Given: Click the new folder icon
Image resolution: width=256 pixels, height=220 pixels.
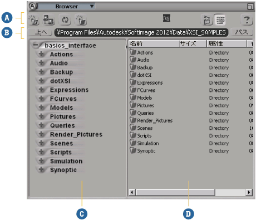Looking at the screenshot, I should 81,19.
